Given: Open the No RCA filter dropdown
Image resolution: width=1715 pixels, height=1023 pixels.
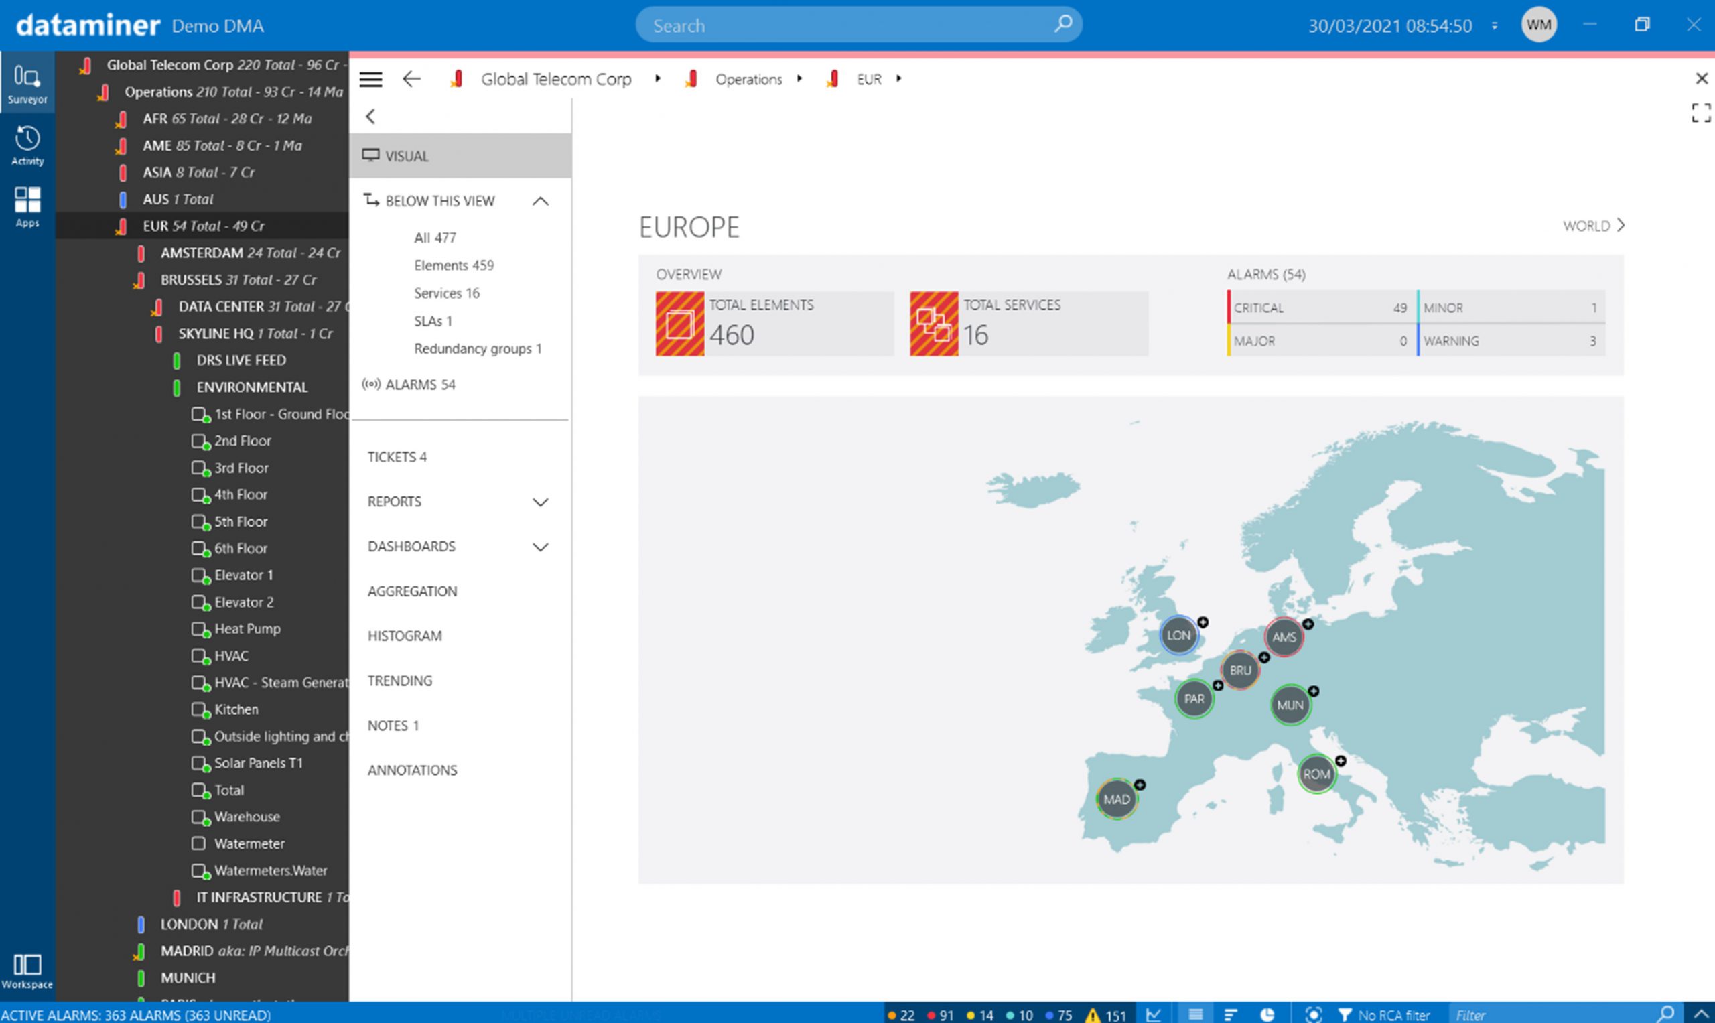Looking at the screenshot, I should (1384, 1014).
